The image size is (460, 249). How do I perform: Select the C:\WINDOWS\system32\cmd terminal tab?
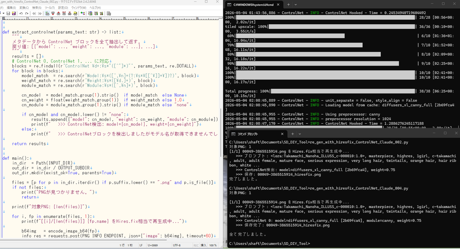click(x=255, y=5)
